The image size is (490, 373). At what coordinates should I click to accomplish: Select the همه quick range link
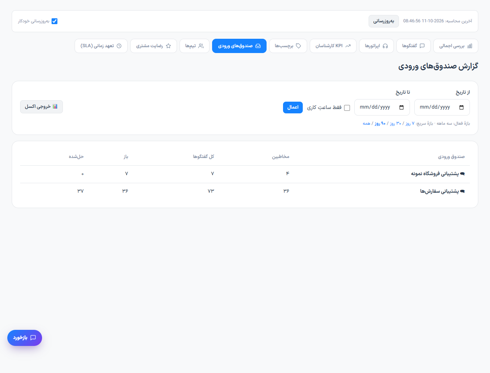pos(366,124)
